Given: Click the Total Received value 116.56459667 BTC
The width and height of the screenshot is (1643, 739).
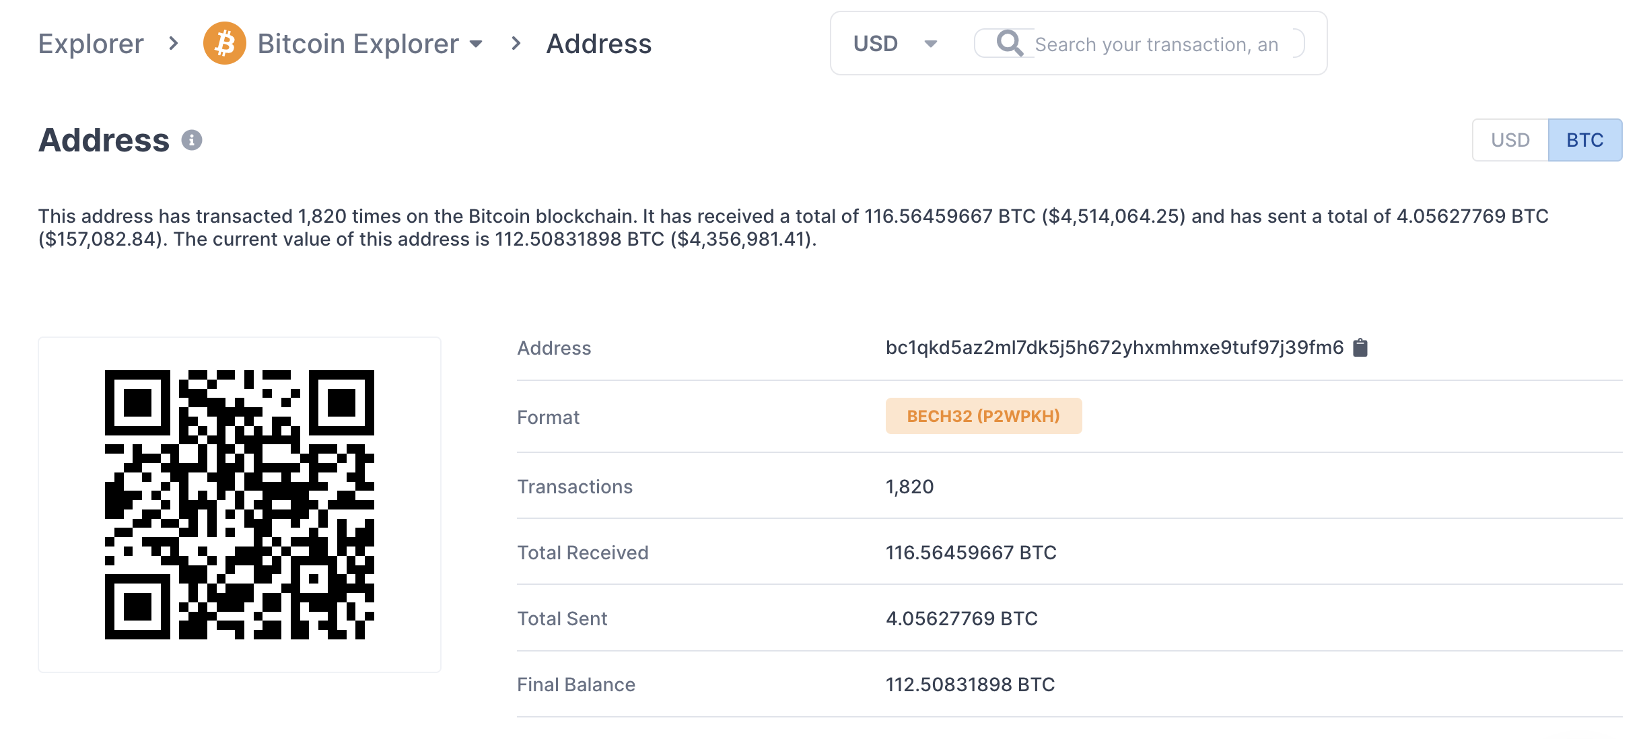Looking at the screenshot, I should (971, 553).
